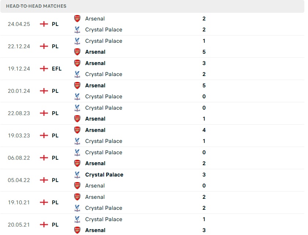Viewport: 308px width, 235px height.
Task: Click Arsenal's score 4 in 19.03.23 match
Action: click(204, 130)
